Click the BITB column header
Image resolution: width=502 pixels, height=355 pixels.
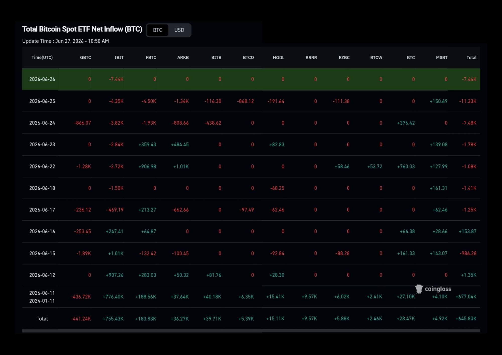[216, 57]
